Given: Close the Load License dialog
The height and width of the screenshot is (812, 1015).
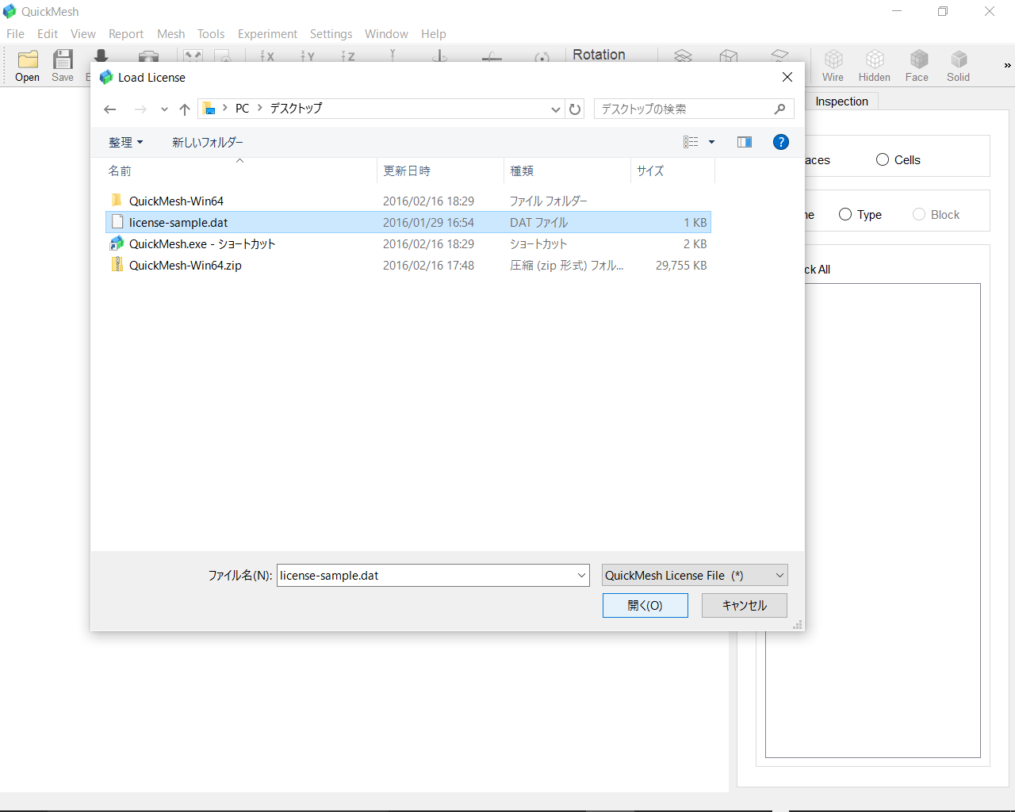Looking at the screenshot, I should click(x=787, y=77).
